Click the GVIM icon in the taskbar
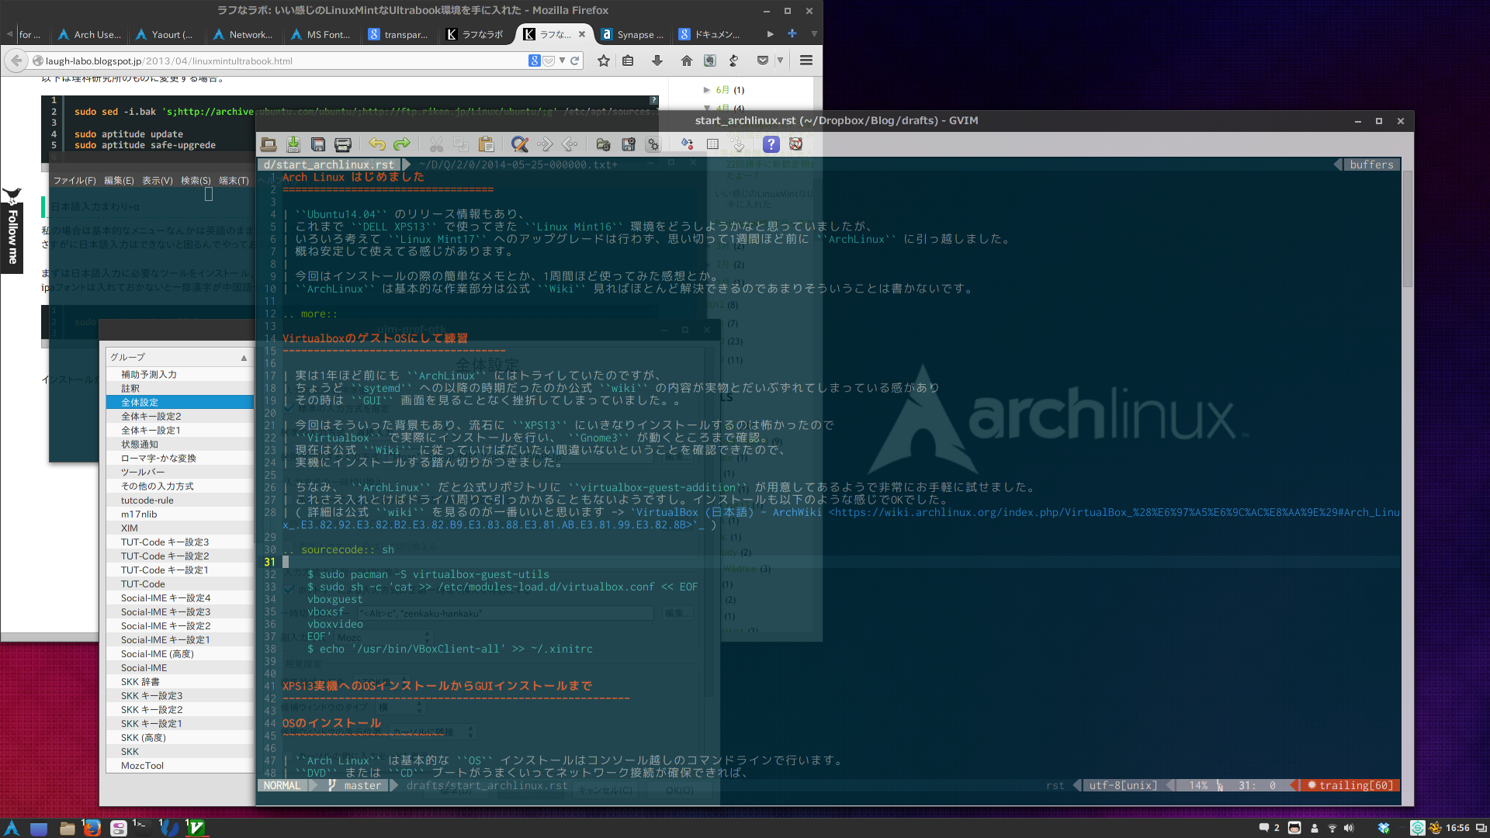This screenshot has height=838, width=1490. click(x=196, y=828)
